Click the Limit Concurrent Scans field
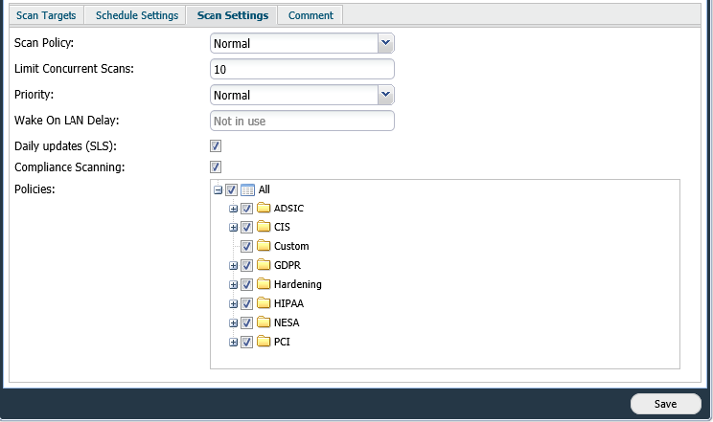Viewport: 713px width, 422px height. tap(302, 69)
